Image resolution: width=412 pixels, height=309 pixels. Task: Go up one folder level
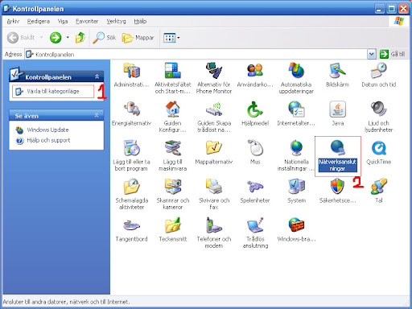pyautogui.click(x=80, y=38)
